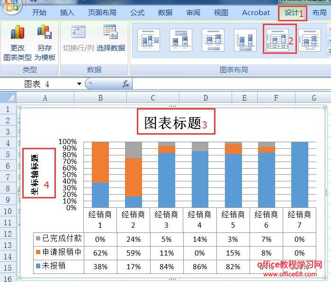
Task: Expand the Name Box dropdown arrow
Action: pyautogui.click(x=79, y=84)
